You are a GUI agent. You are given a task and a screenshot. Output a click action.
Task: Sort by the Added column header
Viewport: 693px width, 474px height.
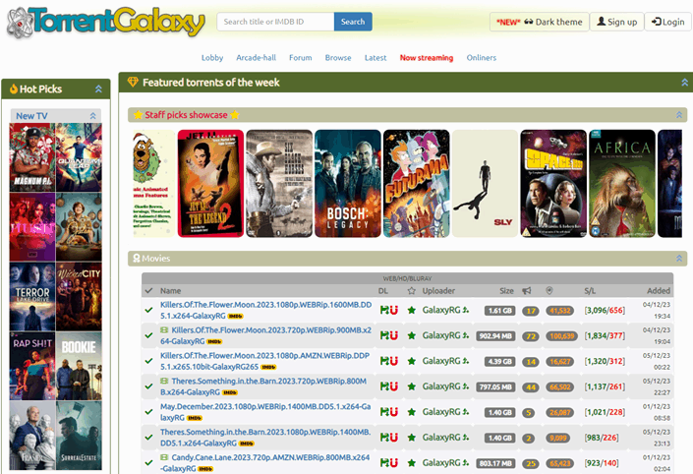point(659,291)
